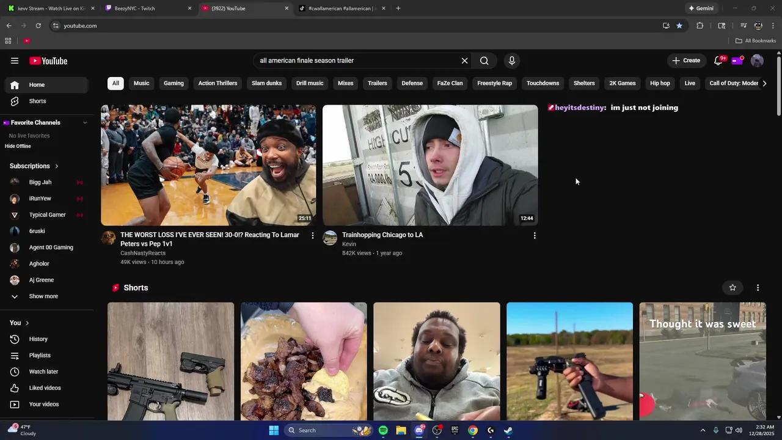Show more filter chips with right arrow

(764, 83)
